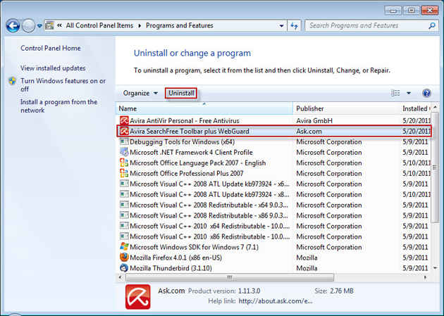Maximize the Programs and Features window

411,11
